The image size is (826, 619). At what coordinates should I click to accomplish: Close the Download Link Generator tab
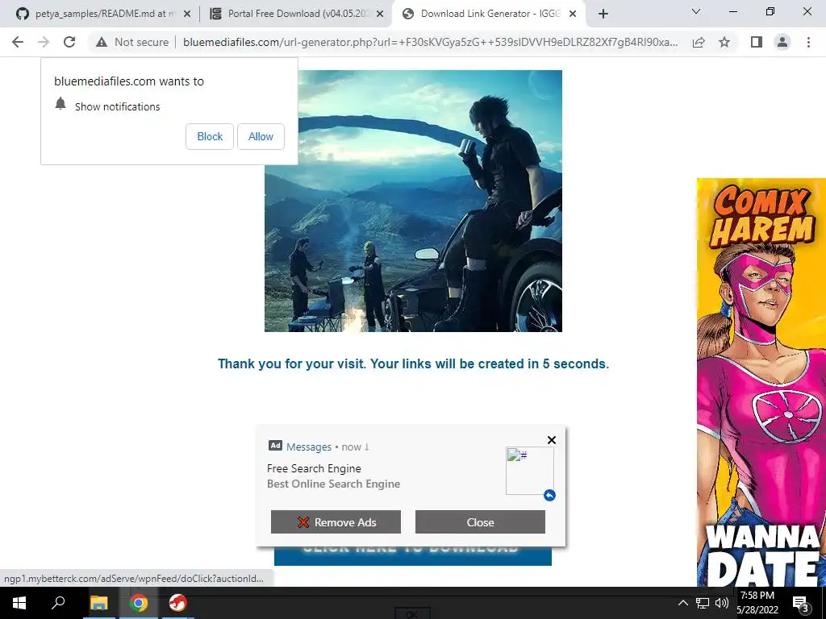[x=574, y=15]
